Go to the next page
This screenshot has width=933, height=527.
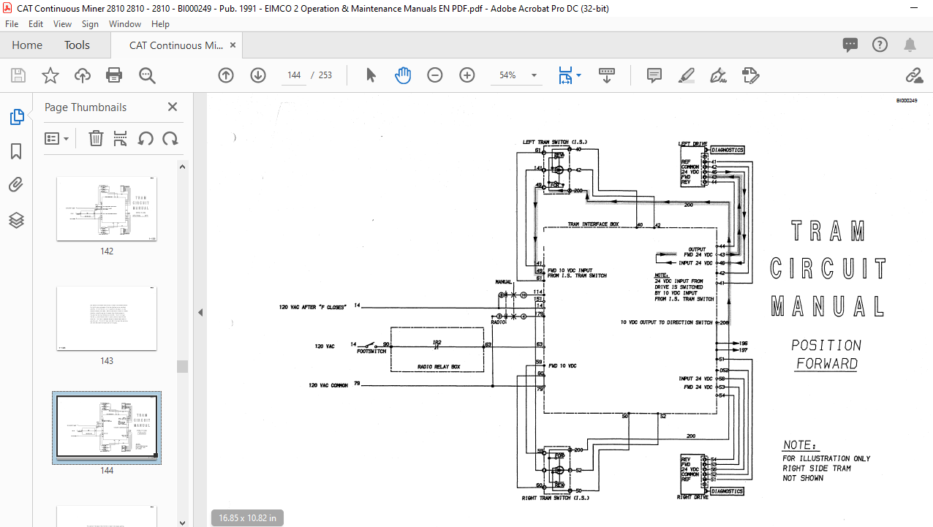[x=258, y=75]
